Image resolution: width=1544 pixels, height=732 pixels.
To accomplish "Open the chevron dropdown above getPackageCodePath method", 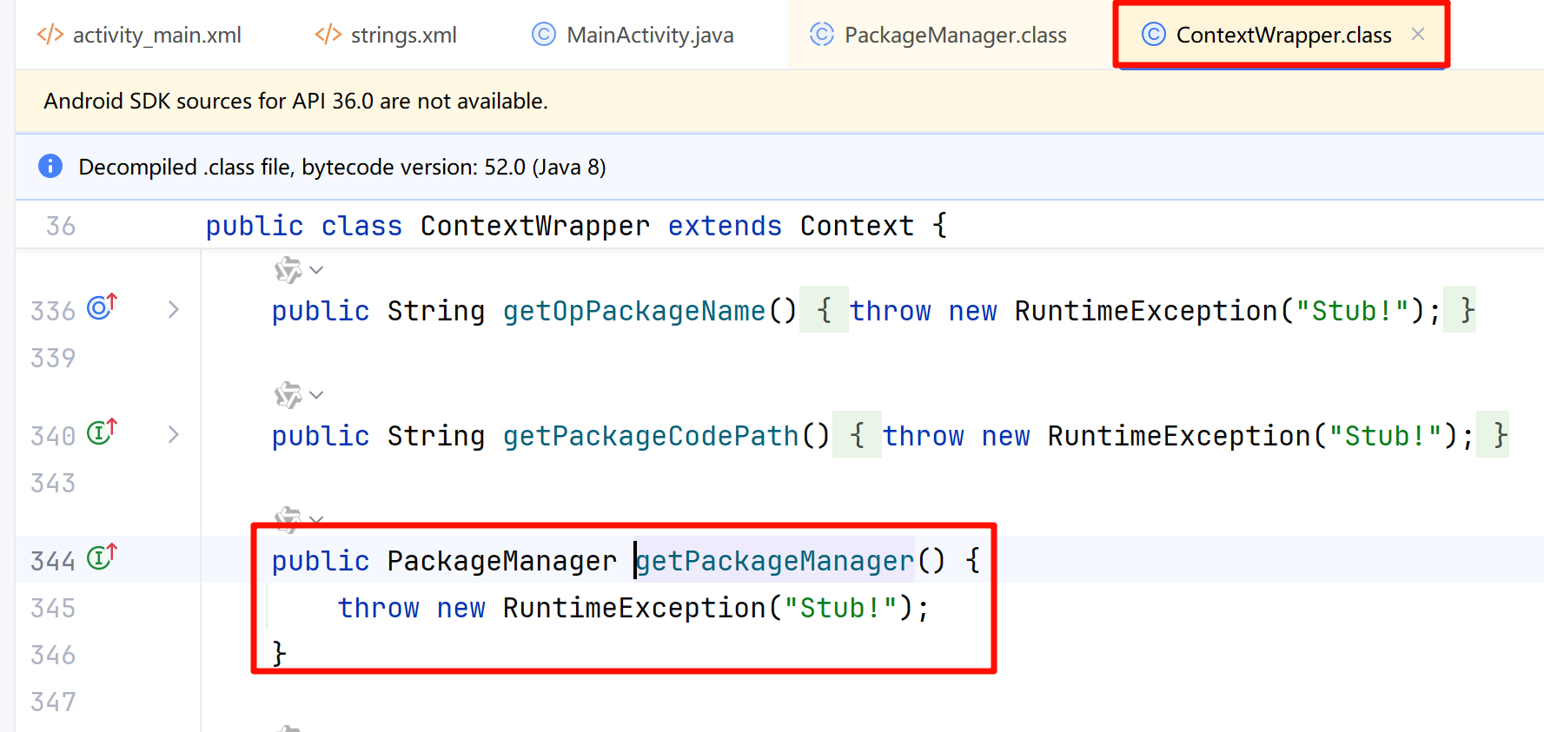I will pyautogui.click(x=317, y=395).
